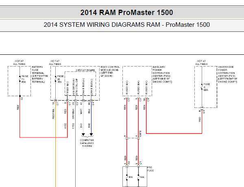Click the "IGN OFF/RUN/STR CTRL O/P" pin label
This screenshot has width=244, height=187.
point(75,87)
